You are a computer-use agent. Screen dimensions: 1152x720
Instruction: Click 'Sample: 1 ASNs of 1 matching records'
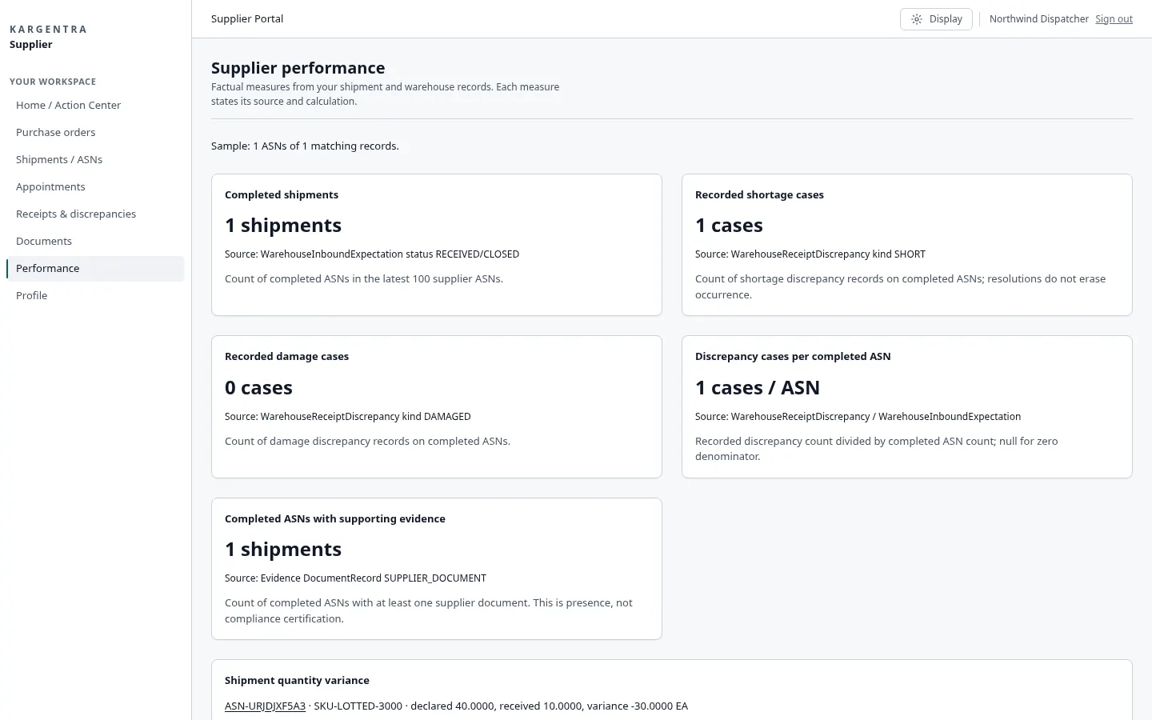click(305, 146)
